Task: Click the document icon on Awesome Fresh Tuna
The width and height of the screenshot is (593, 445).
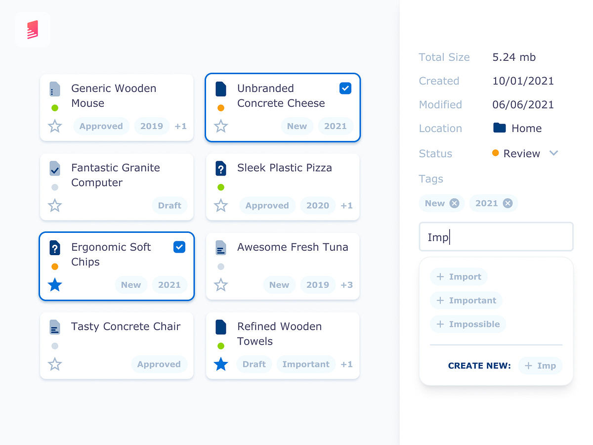Action: 221,247
